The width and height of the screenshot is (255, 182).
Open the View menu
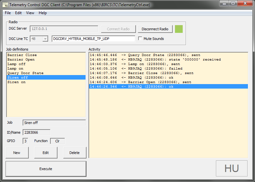pyautogui.click(x=30, y=13)
